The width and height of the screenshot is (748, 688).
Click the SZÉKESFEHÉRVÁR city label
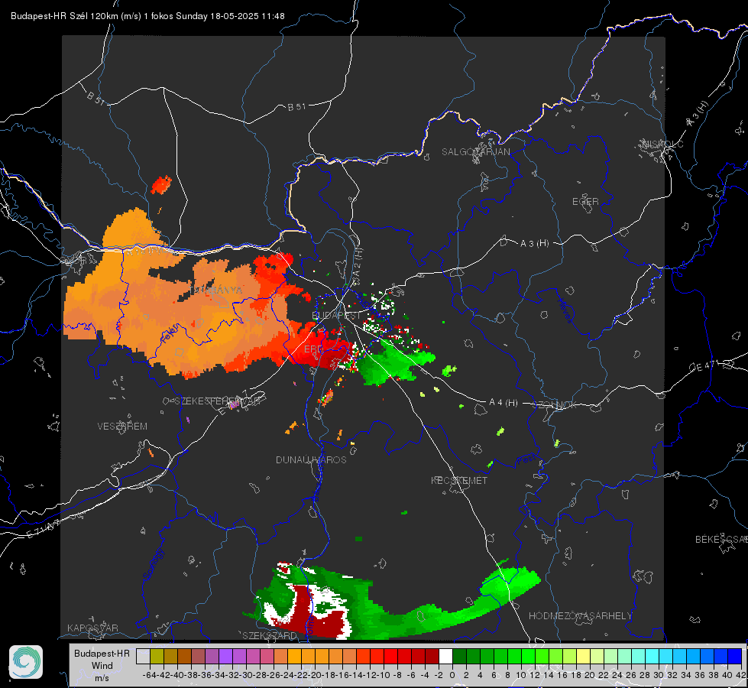pyautogui.click(x=219, y=401)
